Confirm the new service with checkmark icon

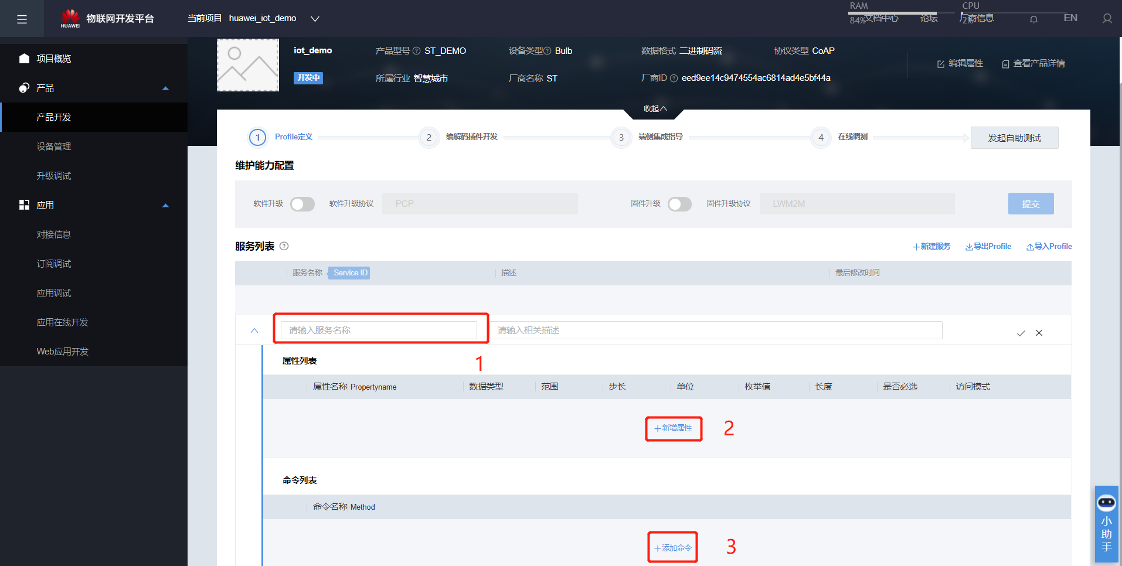point(1021,333)
